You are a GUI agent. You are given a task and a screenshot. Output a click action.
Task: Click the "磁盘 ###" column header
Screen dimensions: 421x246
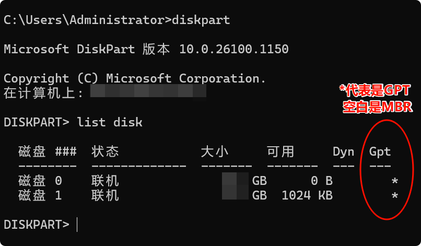point(48,152)
